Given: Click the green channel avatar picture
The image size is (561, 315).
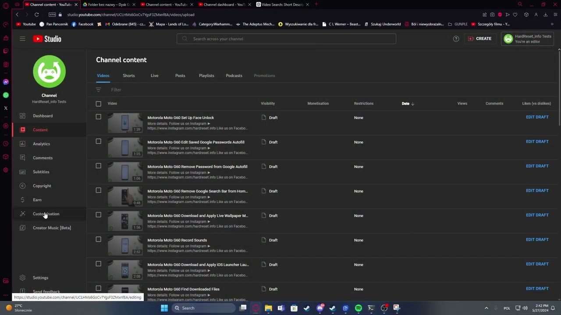Looking at the screenshot, I should pos(49,71).
